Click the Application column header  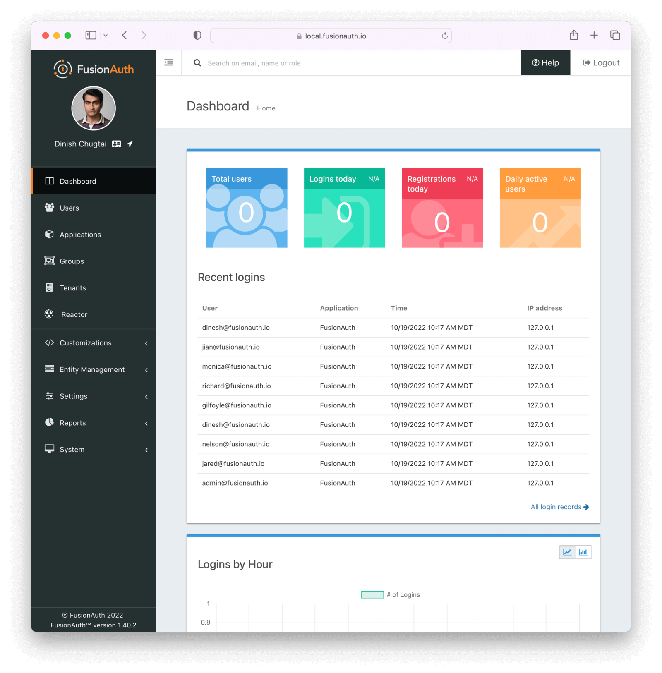[x=339, y=308]
